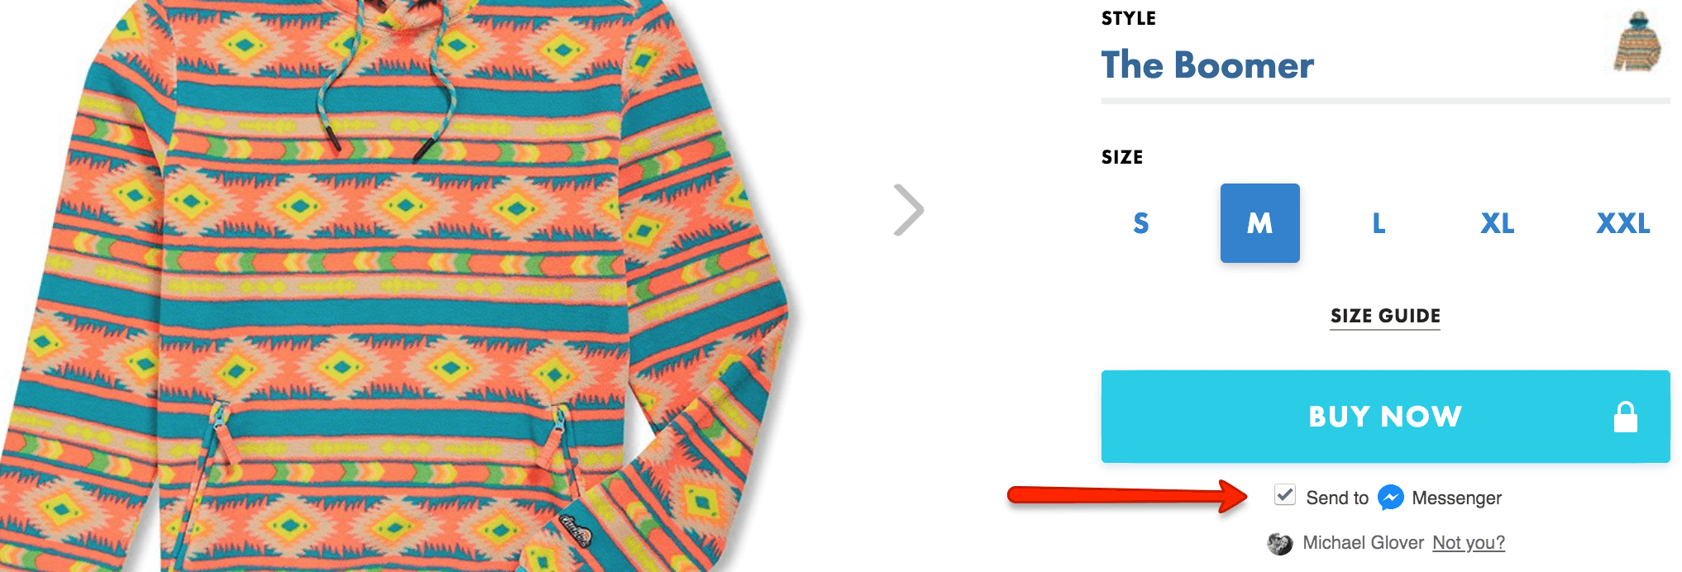Choose the highlighted M size option
Image resolution: width=1682 pixels, height=572 pixels.
click(1259, 223)
